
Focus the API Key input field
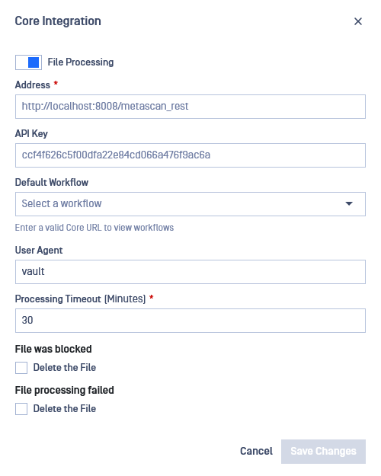click(x=190, y=155)
